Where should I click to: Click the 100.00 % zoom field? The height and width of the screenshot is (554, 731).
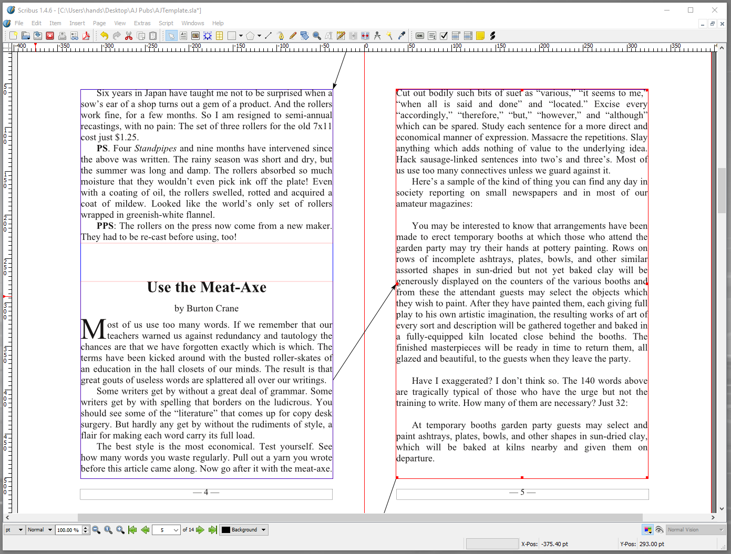click(69, 530)
